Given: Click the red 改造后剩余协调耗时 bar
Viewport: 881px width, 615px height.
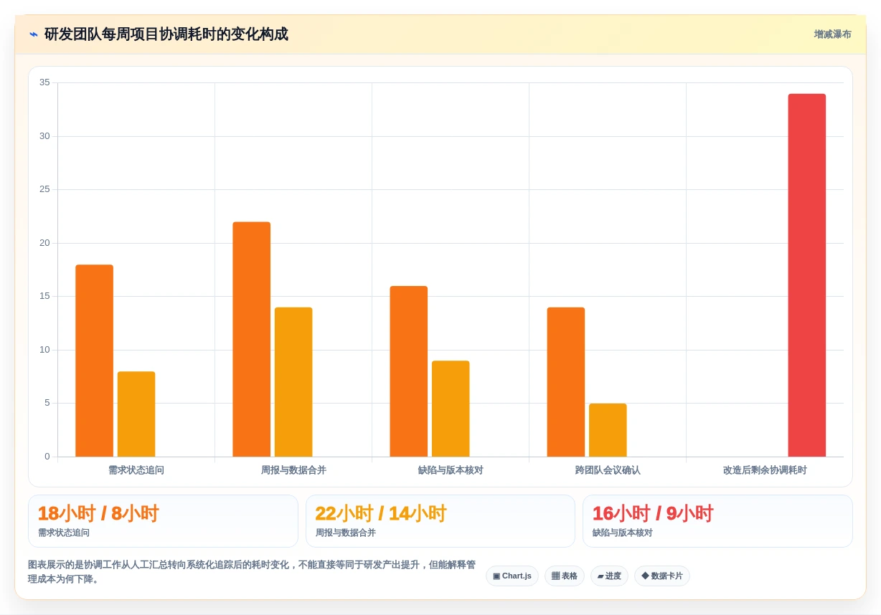Looking at the screenshot, I should coord(807,275).
